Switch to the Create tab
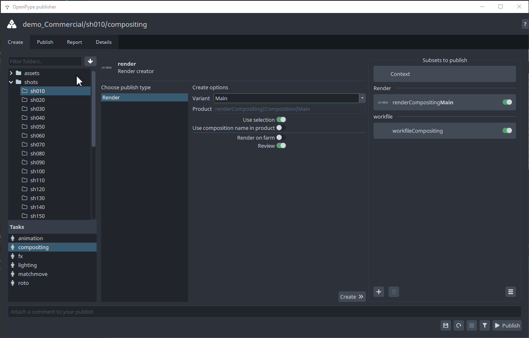 coord(15,42)
